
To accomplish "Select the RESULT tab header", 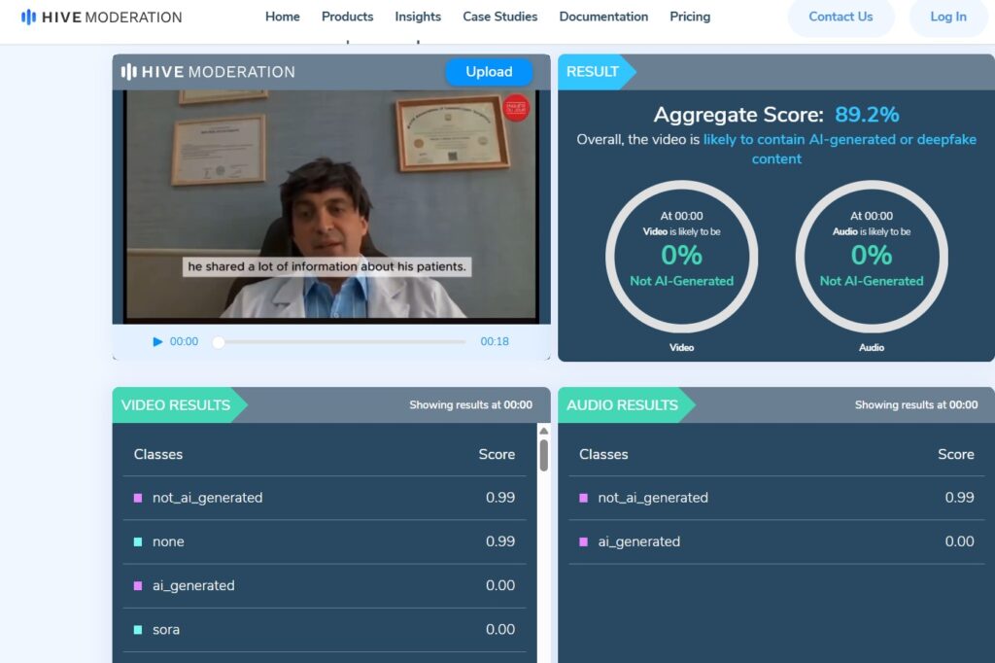I will [x=597, y=72].
